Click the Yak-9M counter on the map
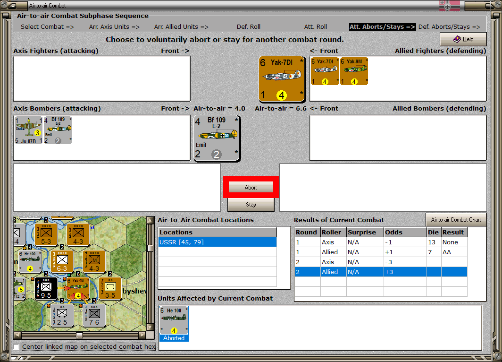 (78, 289)
